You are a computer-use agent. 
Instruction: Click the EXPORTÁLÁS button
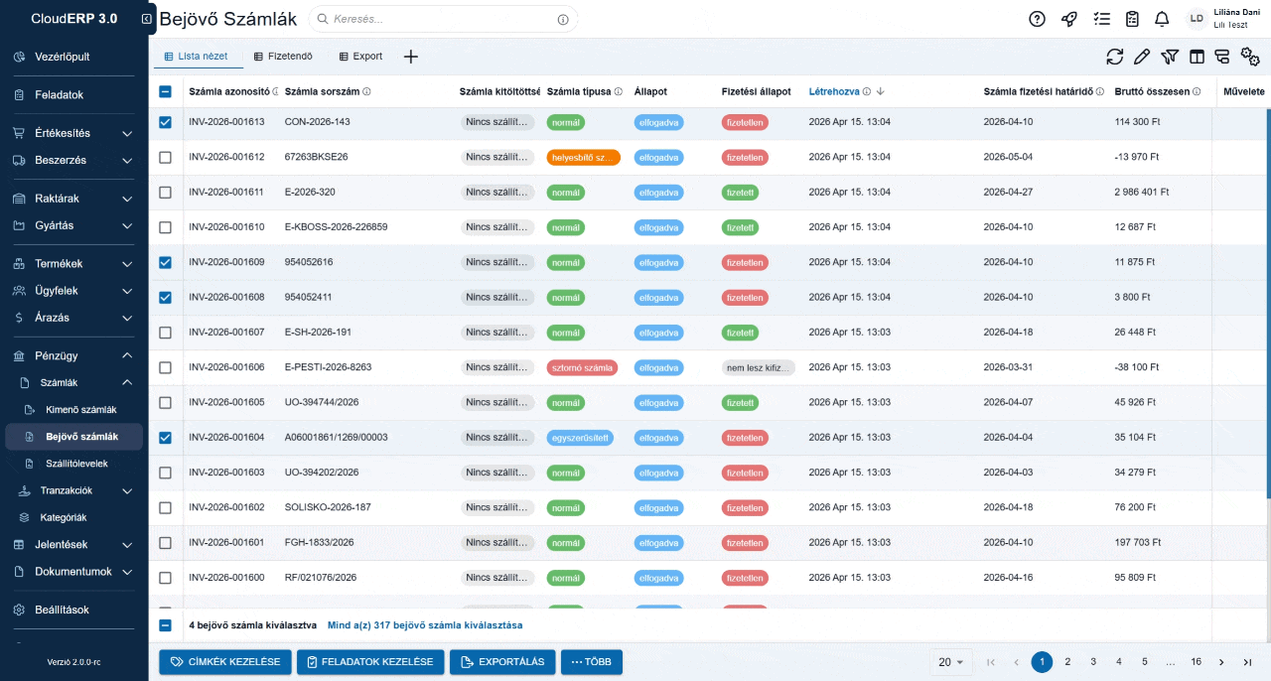[502, 661]
